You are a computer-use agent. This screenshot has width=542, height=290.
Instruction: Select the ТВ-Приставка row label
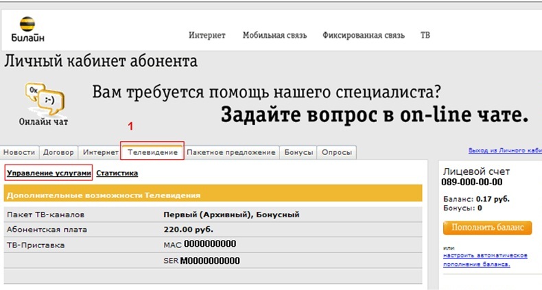(36, 245)
